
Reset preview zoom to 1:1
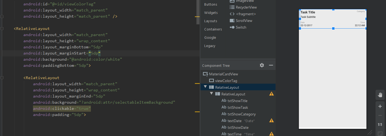pos(380,125)
